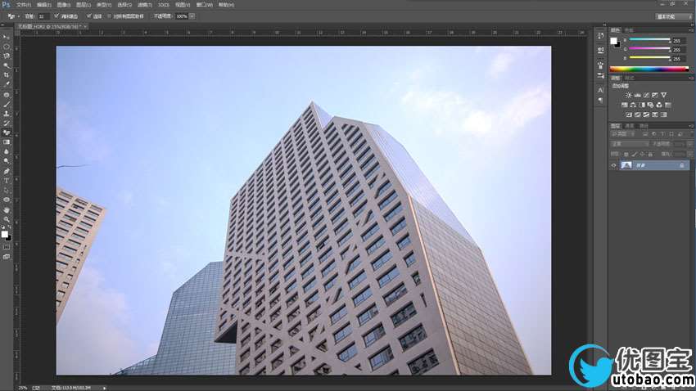Open the 文件 (File) menu
The image size is (696, 391).
[x=23, y=4]
